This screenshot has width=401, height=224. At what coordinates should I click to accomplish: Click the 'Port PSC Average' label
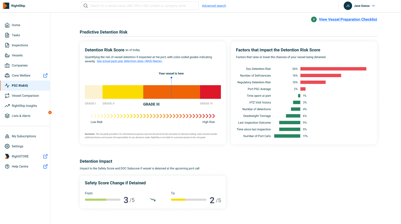(x=259, y=89)
